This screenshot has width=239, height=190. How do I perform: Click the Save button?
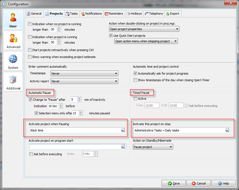[173, 183]
